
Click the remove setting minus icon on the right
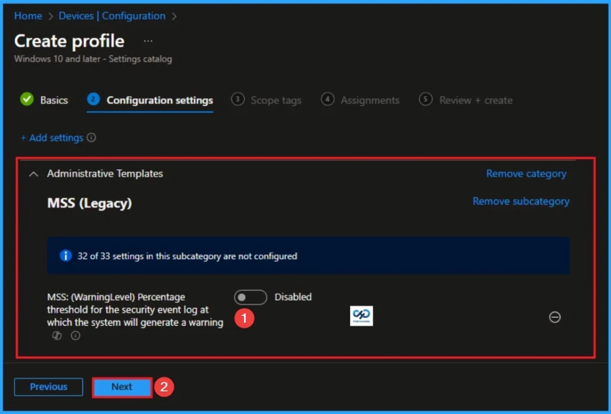pos(555,317)
